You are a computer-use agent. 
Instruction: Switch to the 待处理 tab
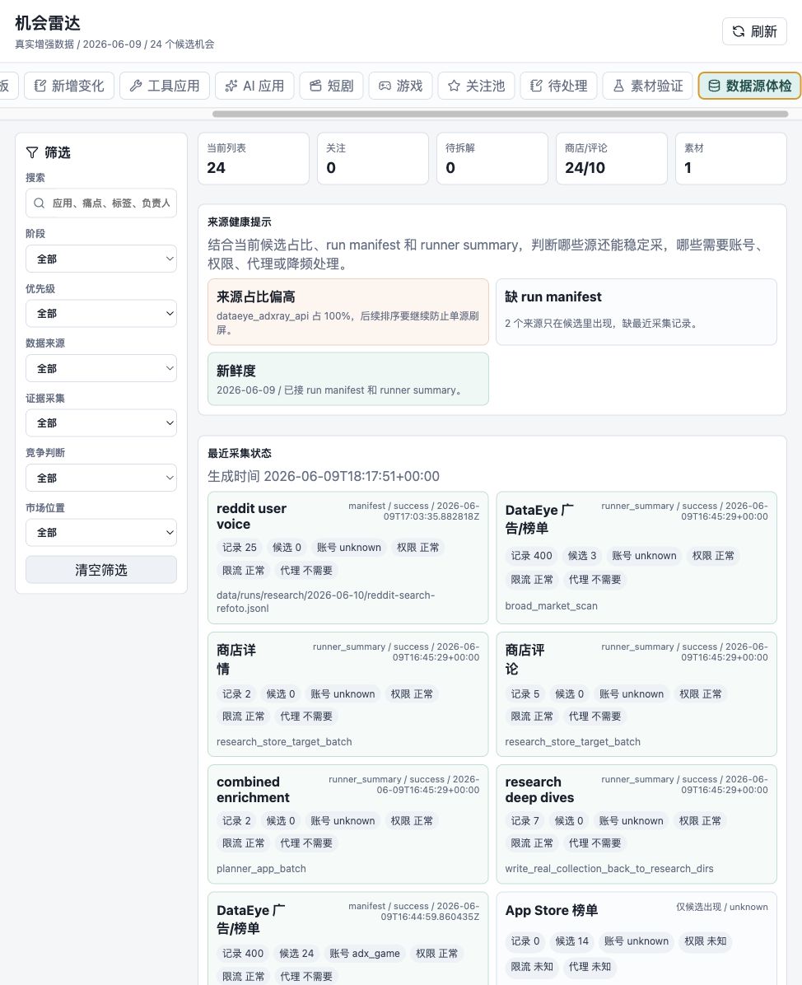click(559, 86)
